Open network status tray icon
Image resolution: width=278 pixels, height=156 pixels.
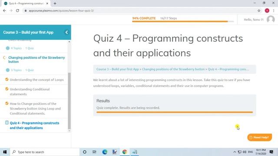[239, 152]
